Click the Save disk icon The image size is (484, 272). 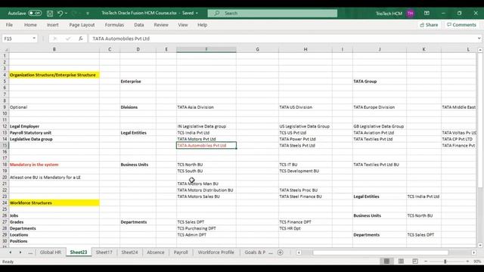point(50,14)
